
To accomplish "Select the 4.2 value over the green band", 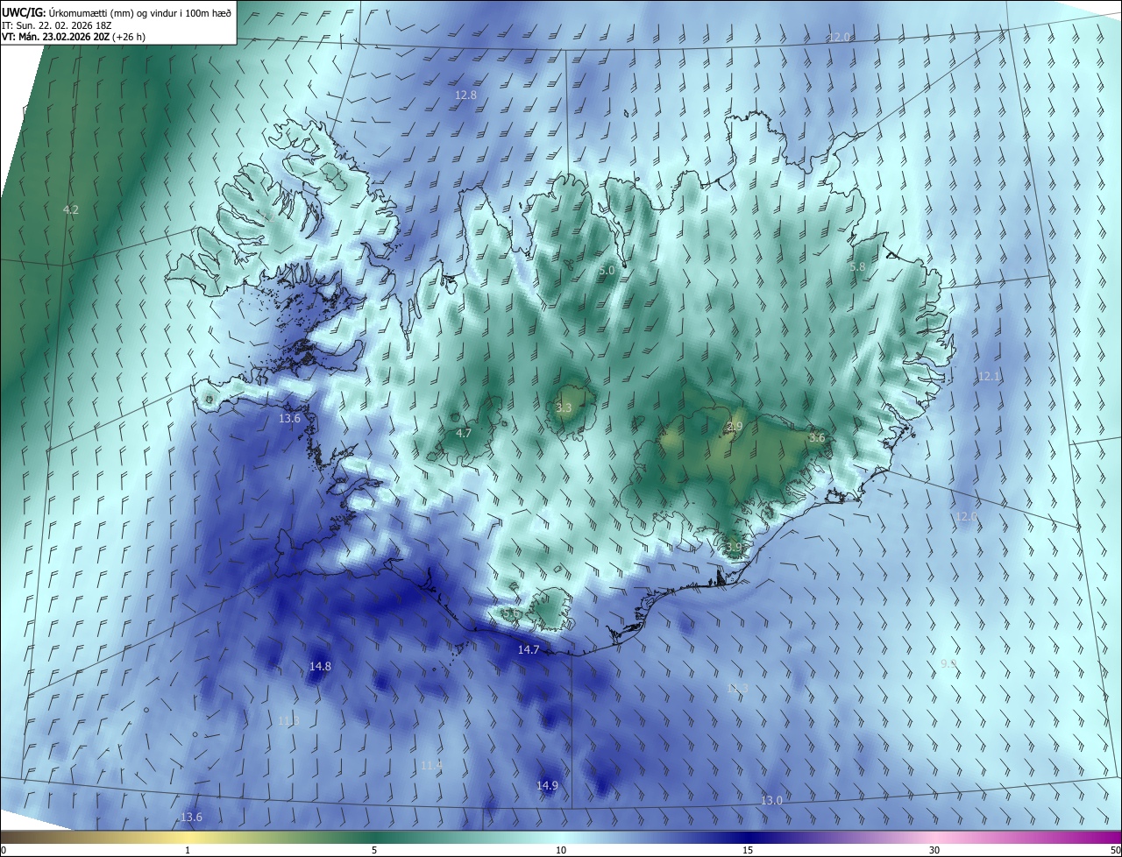I will coord(71,209).
